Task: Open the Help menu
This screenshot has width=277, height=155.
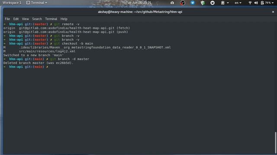Action: [x=64, y=19]
